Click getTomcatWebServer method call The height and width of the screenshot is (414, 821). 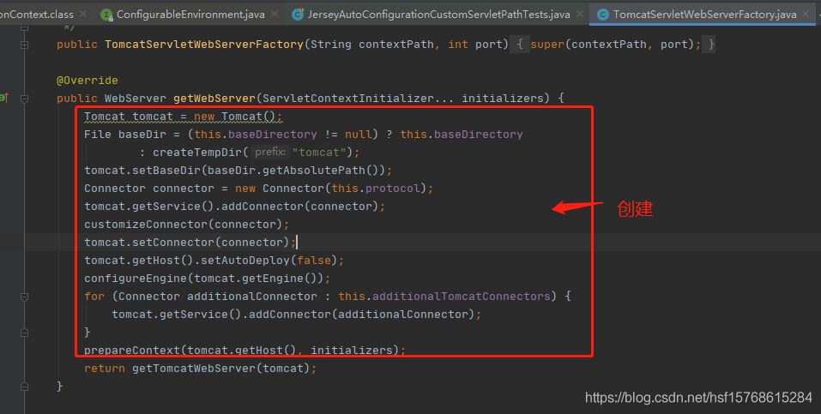pos(194,368)
